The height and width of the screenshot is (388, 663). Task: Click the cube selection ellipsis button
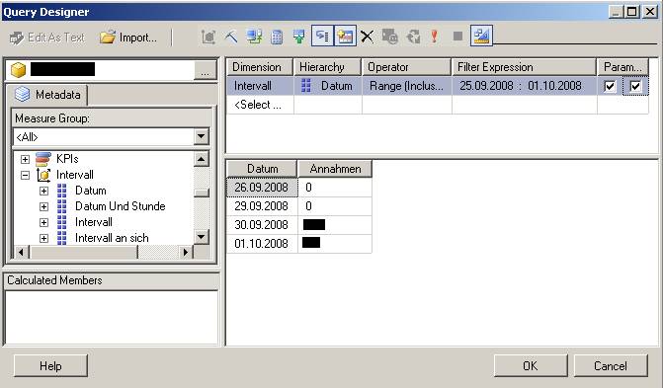click(206, 70)
